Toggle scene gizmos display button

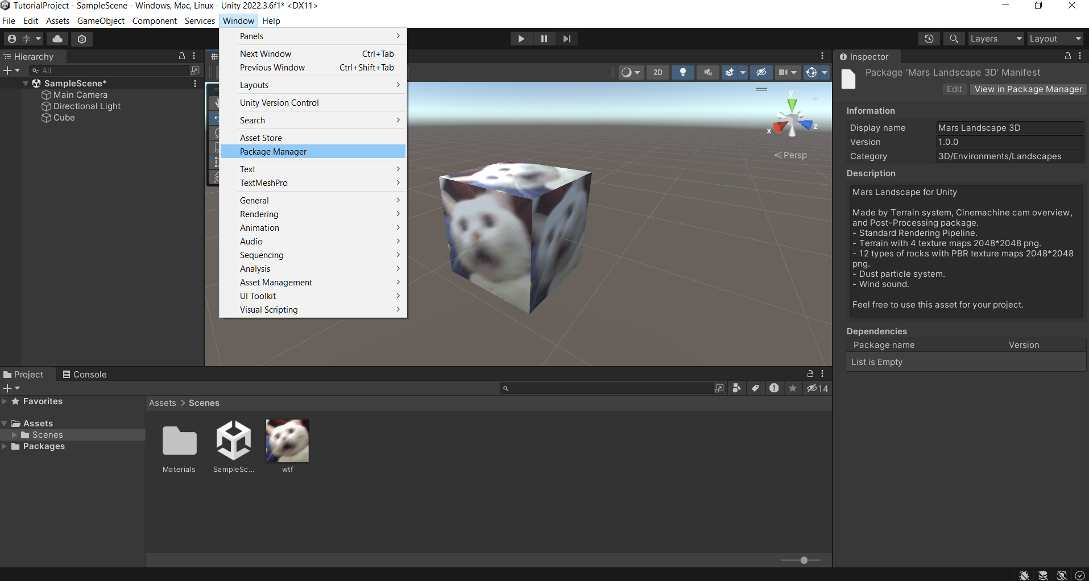[x=811, y=72]
